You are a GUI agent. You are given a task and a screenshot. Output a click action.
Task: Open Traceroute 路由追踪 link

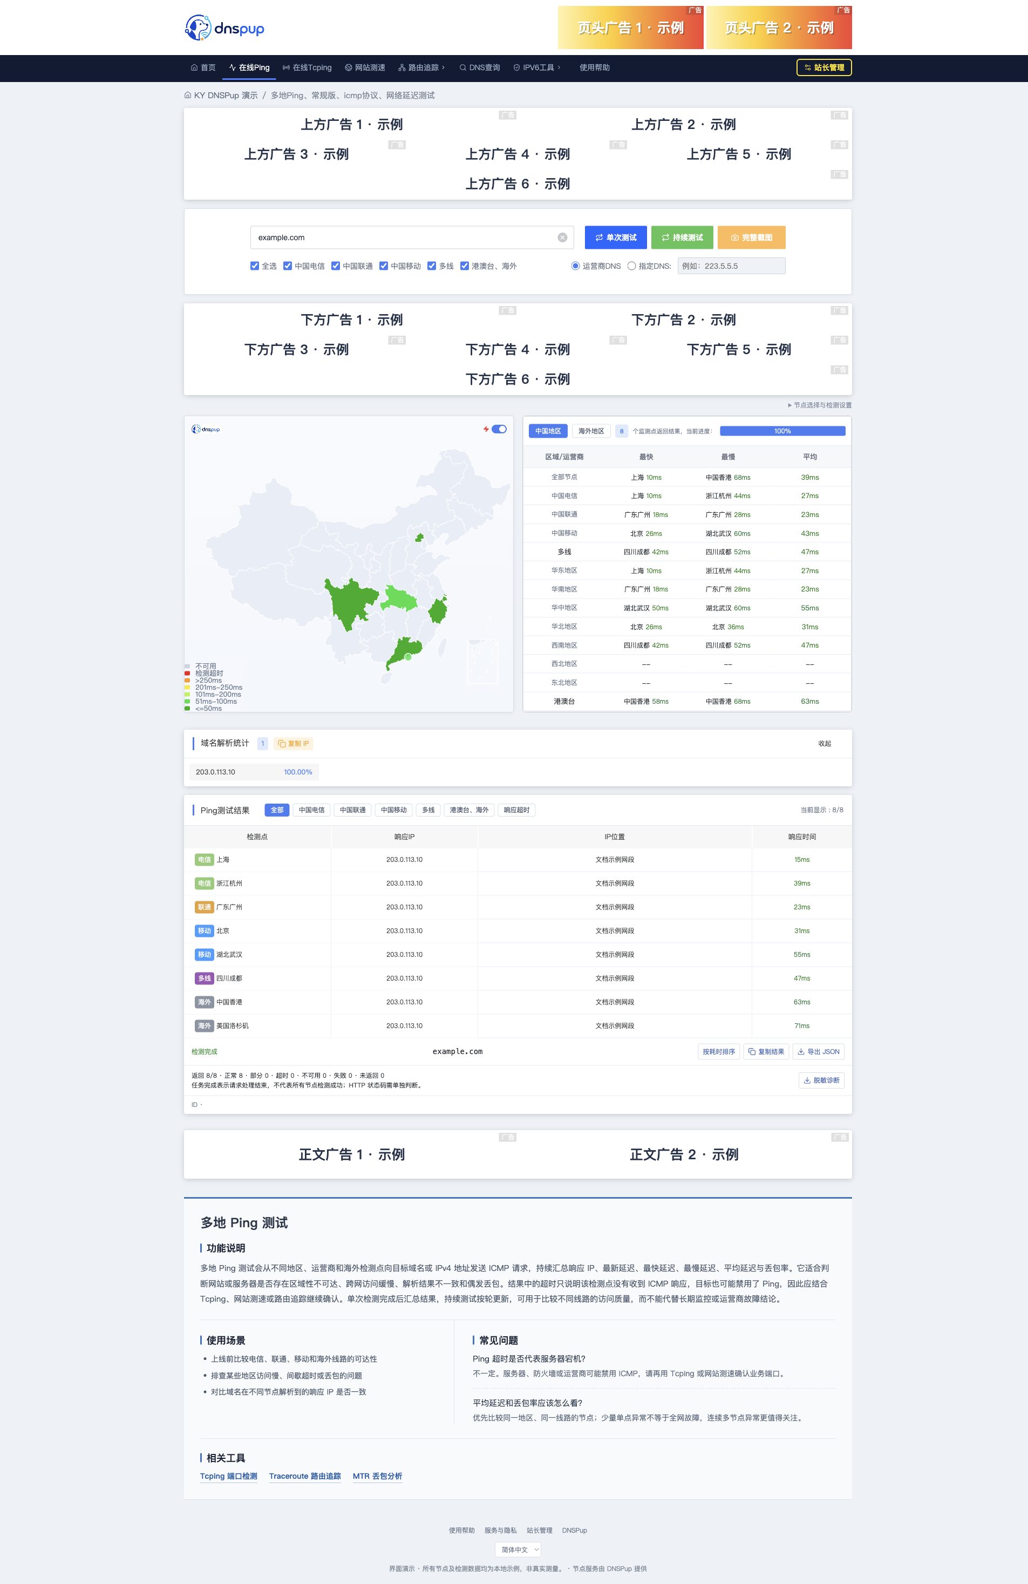pyautogui.click(x=305, y=1476)
